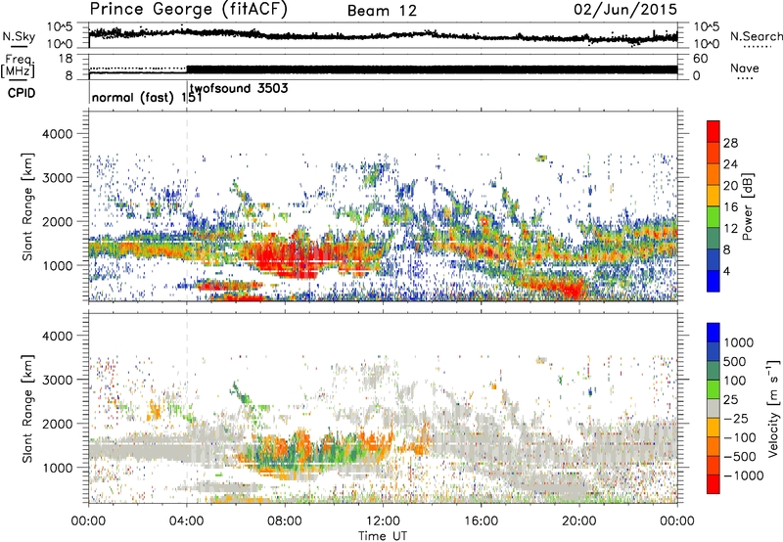Screen dimensions: 783x542
Task: Click the '10^5' label on the right
Action: coord(707,27)
